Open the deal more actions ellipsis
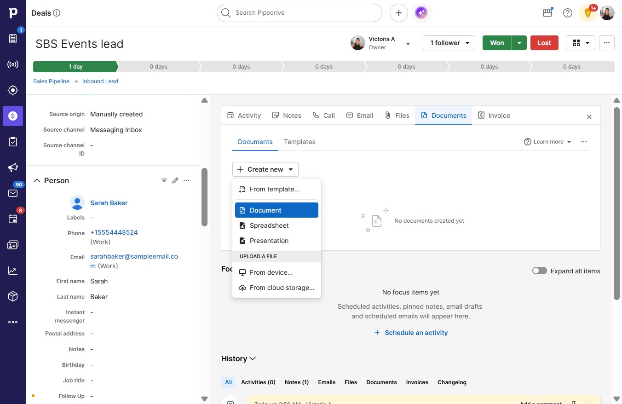Image resolution: width=622 pixels, height=404 pixels. pos(607,43)
